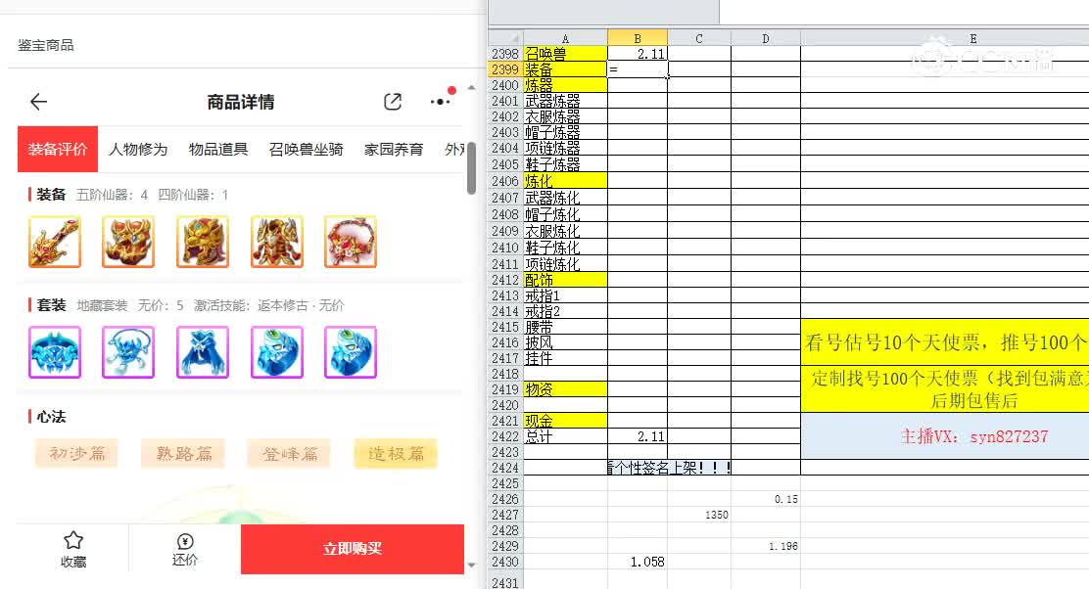The height and width of the screenshot is (589, 1089).
Task: Select the second equipment armor icon
Action: click(128, 242)
